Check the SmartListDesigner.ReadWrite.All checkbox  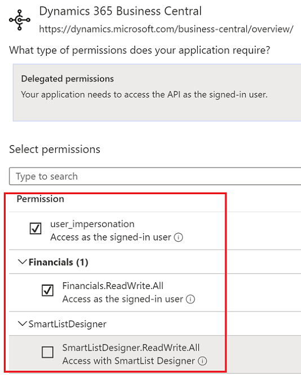tap(47, 352)
